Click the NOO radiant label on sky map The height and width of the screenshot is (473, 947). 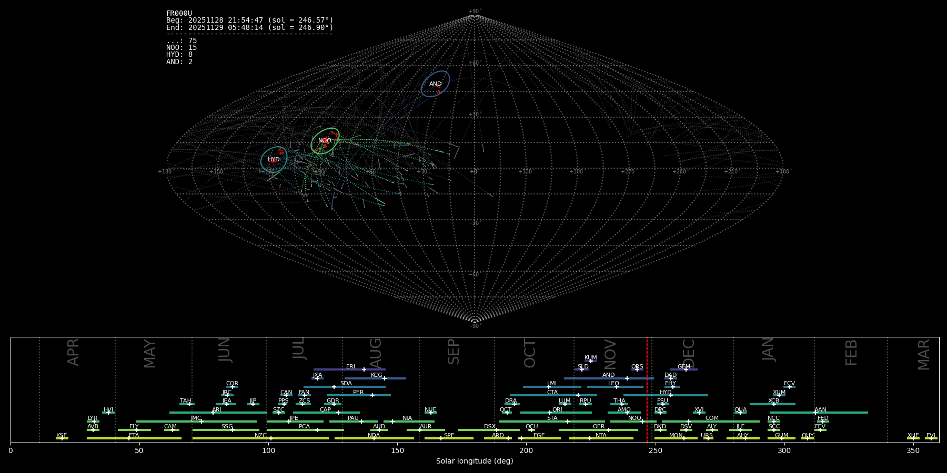click(x=325, y=141)
